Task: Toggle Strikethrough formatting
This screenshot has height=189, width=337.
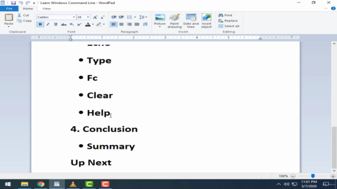Action: coord(64,24)
